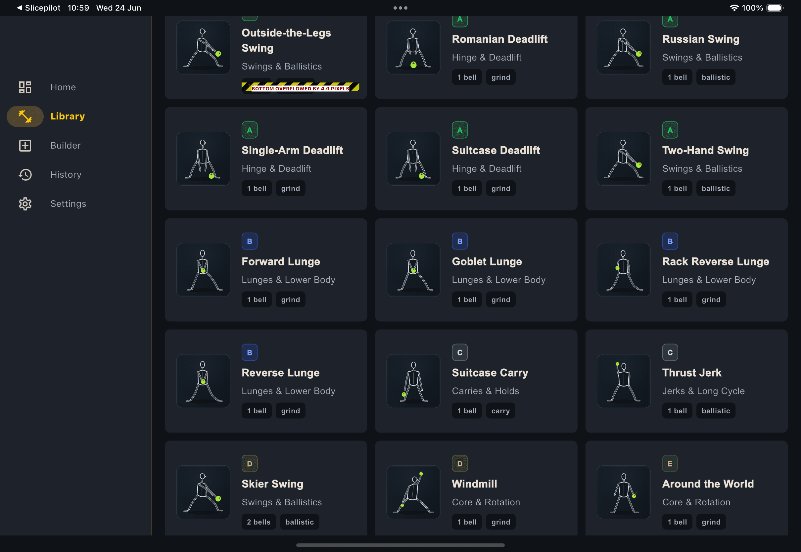Open the Two-Hand Swing exercise title
Screen dimensions: 801x552
click(x=706, y=150)
